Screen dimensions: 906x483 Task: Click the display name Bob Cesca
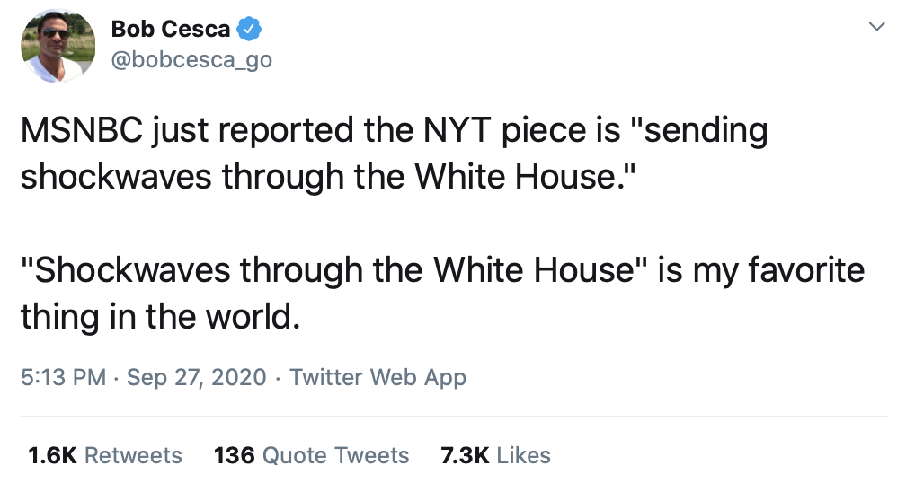coord(171,30)
